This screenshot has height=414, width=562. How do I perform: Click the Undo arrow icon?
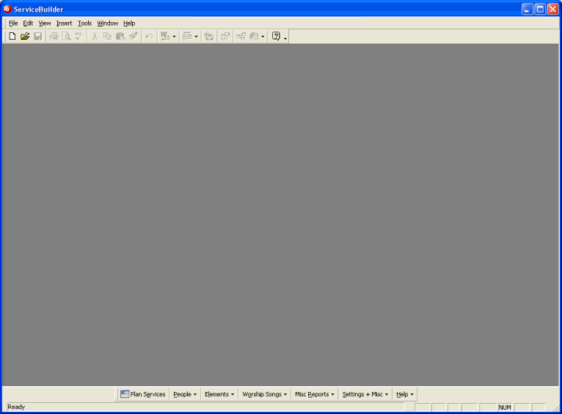(x=149, y=36)
